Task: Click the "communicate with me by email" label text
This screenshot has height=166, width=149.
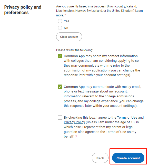Action: (117, 87)
